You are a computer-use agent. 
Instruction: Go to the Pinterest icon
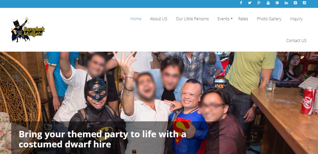coord(277,3)
